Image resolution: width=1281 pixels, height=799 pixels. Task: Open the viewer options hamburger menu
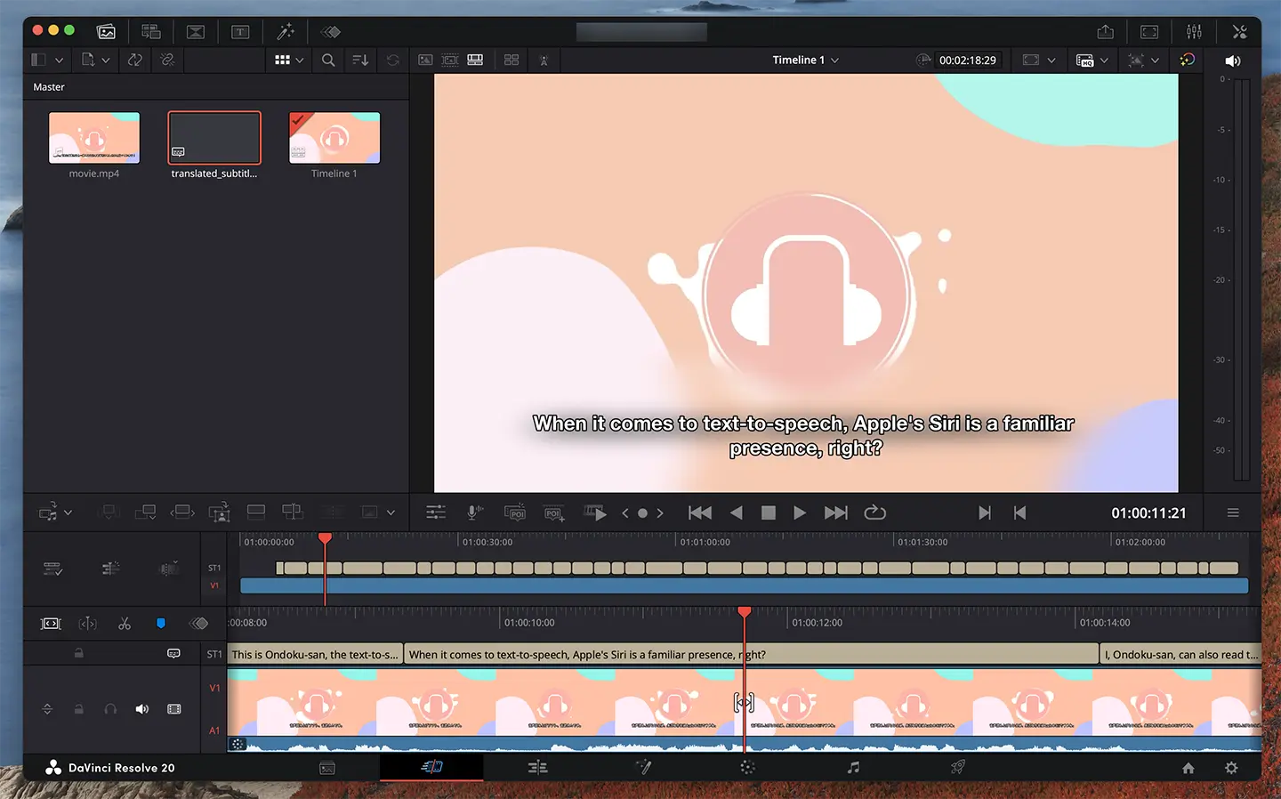coord(1233,512)
